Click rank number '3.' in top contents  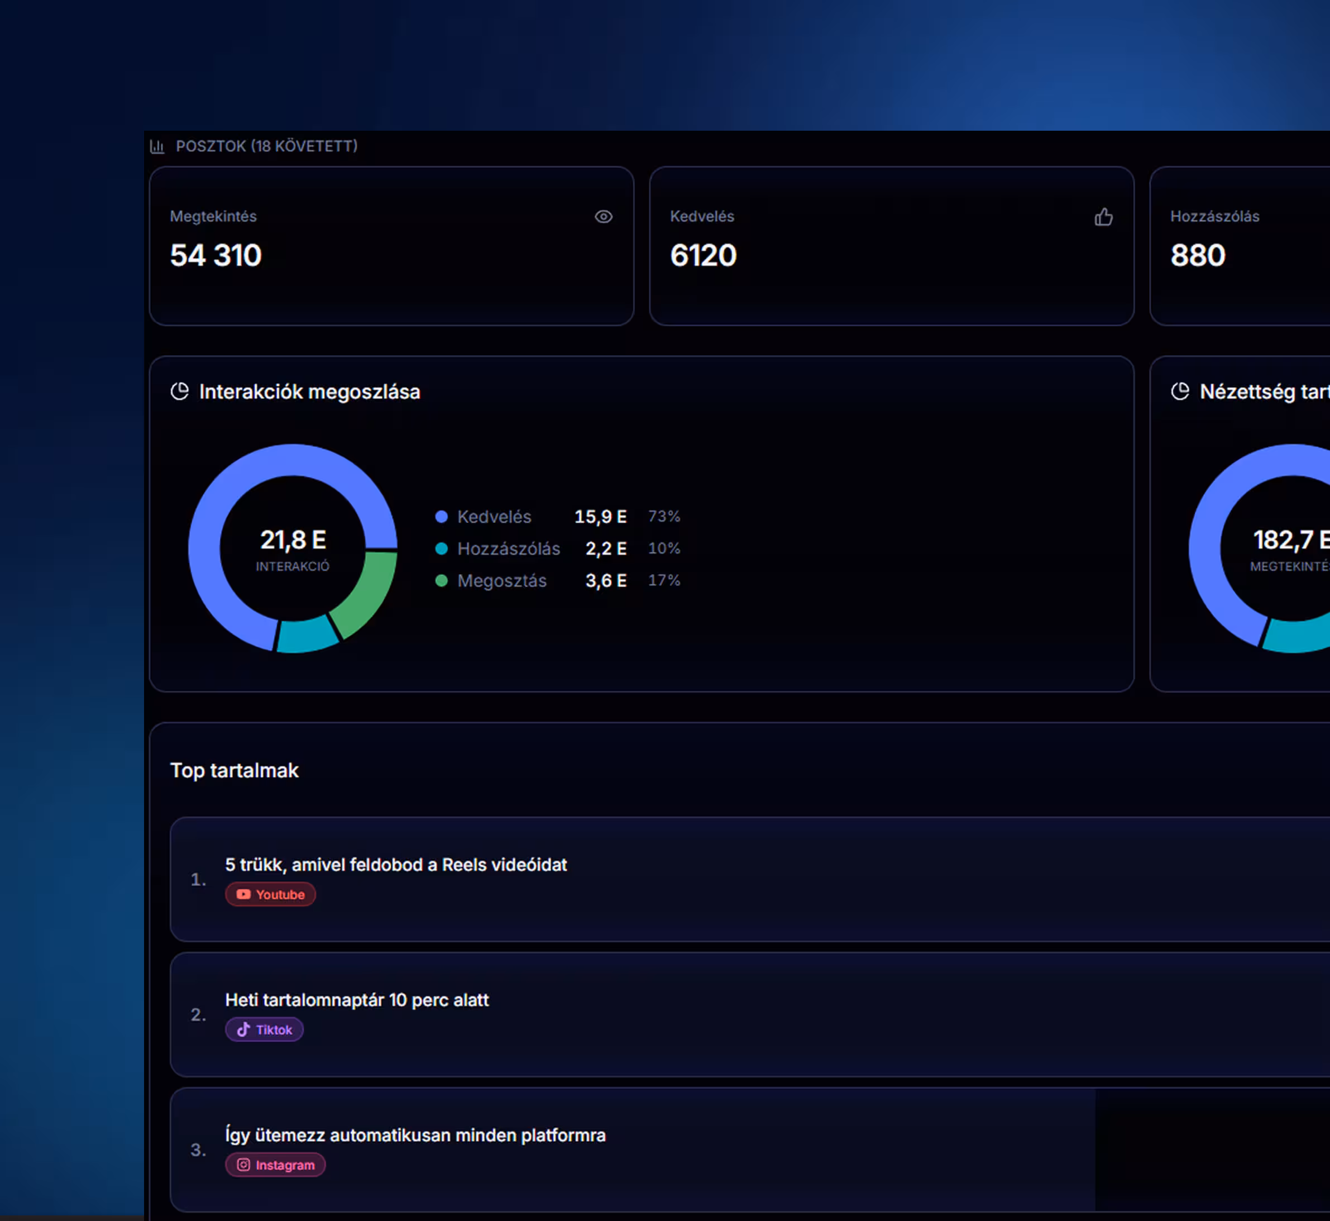[198, 1150]
